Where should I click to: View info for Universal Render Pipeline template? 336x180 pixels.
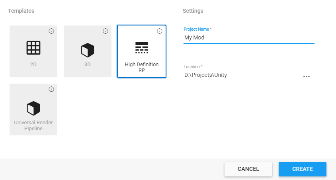pyautogui.click(x=51, y=89)
